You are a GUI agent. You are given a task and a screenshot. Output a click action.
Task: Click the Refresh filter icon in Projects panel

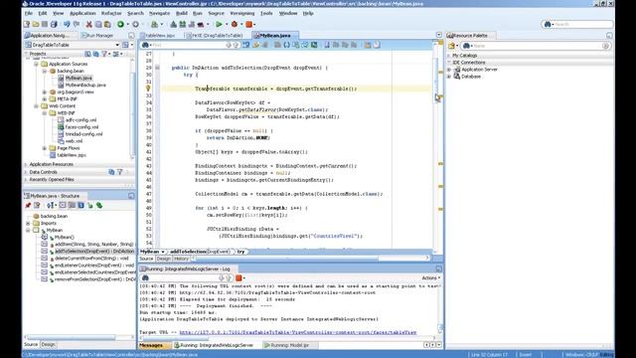95,54
